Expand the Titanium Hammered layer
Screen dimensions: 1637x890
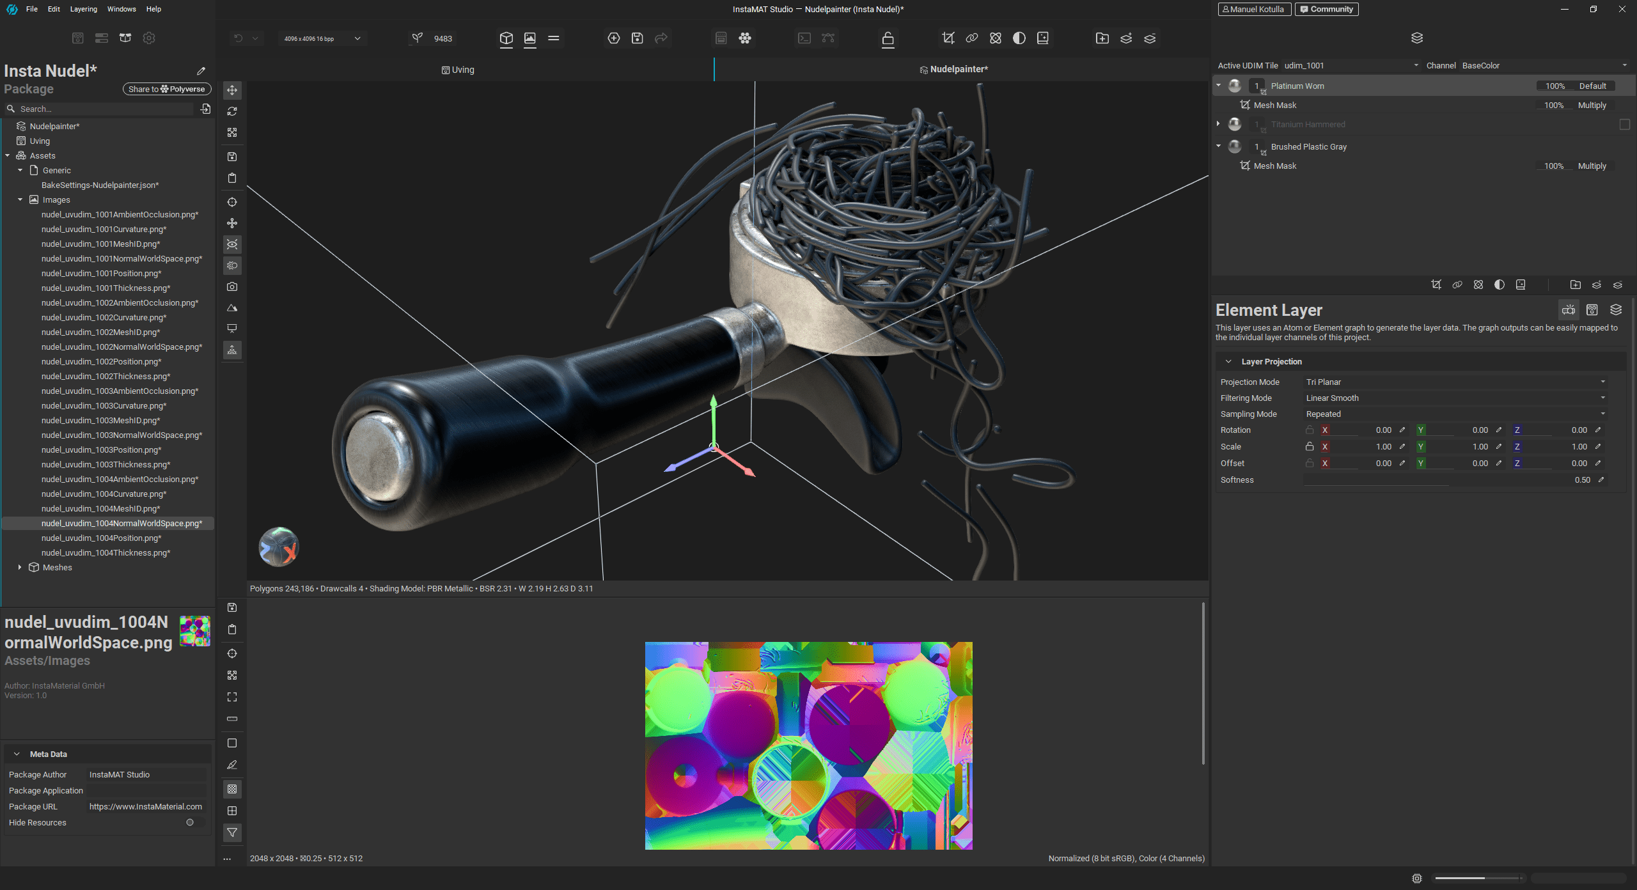[x=1218, y=124]
